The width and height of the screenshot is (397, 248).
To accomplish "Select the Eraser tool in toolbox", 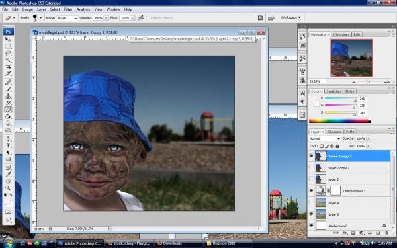I will [8, 110].
